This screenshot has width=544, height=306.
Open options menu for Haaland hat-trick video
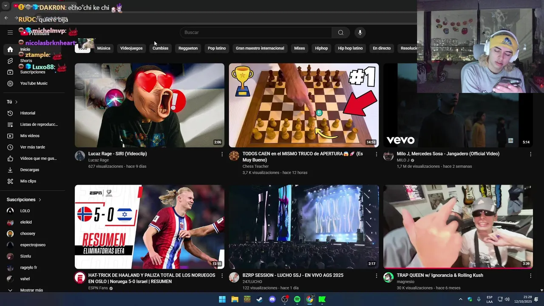222,276
